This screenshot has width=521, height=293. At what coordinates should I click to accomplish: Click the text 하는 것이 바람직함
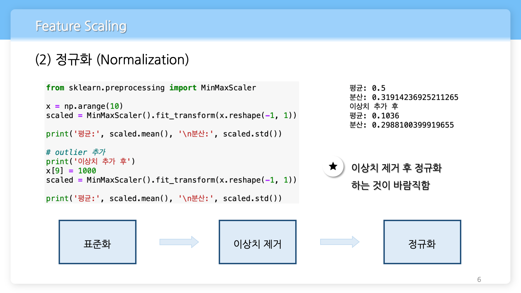[390, 185]
